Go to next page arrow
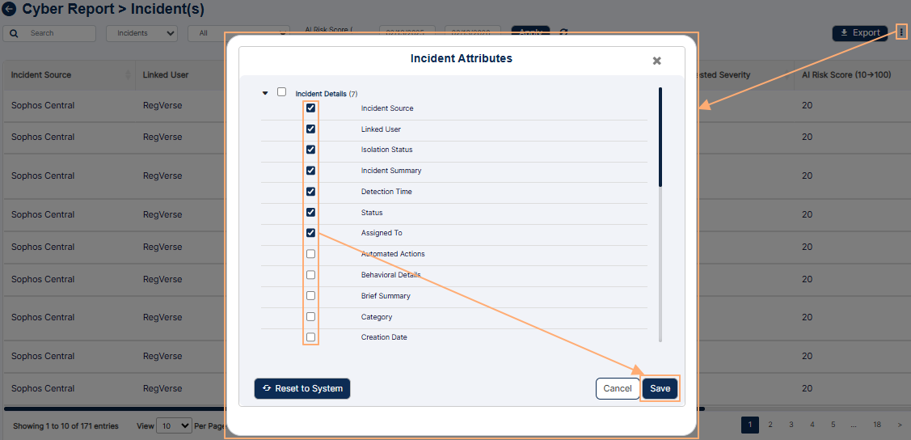This screenshot has height=440, width=911. (900, 425)
